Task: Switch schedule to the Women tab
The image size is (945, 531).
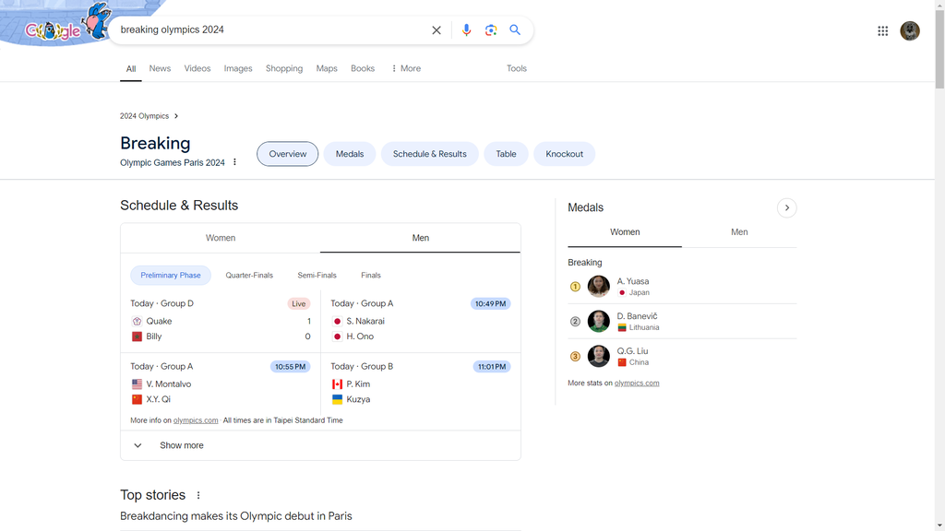Action: [221, 238]
